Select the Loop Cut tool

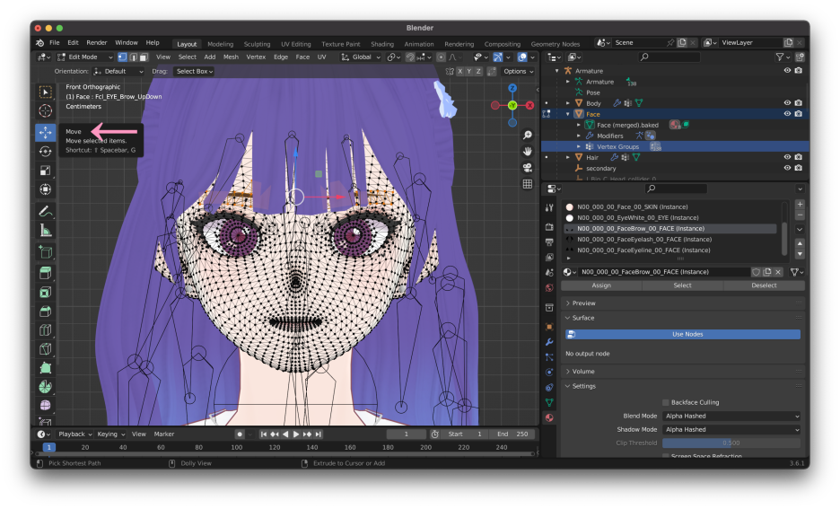point(46,330)
